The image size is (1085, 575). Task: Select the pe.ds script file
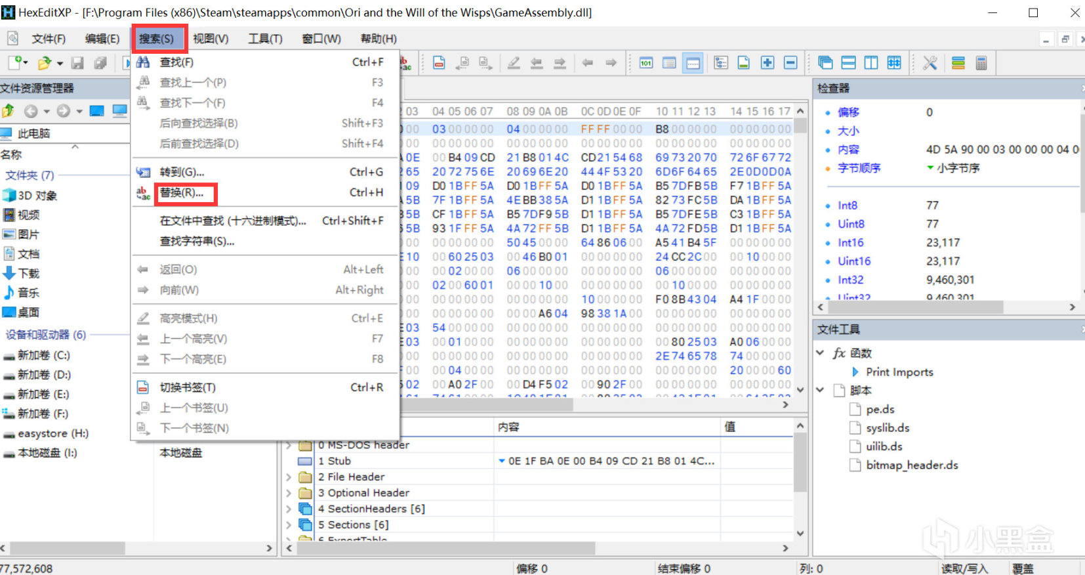880,410
